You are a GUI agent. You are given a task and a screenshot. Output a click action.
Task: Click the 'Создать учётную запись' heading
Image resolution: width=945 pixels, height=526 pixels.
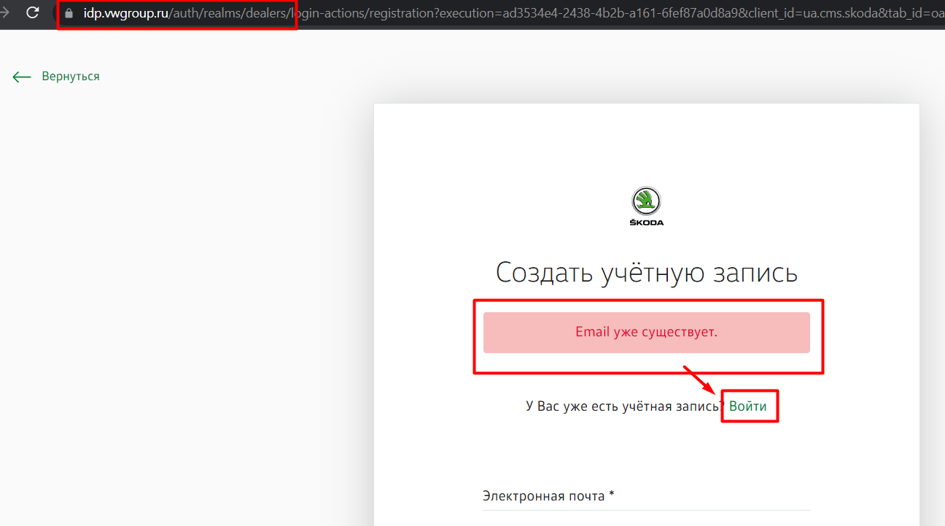pyautogui.click(x=647, y=273)
